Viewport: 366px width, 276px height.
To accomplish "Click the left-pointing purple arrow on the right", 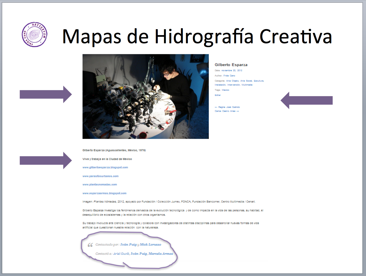I will (306, 100).
